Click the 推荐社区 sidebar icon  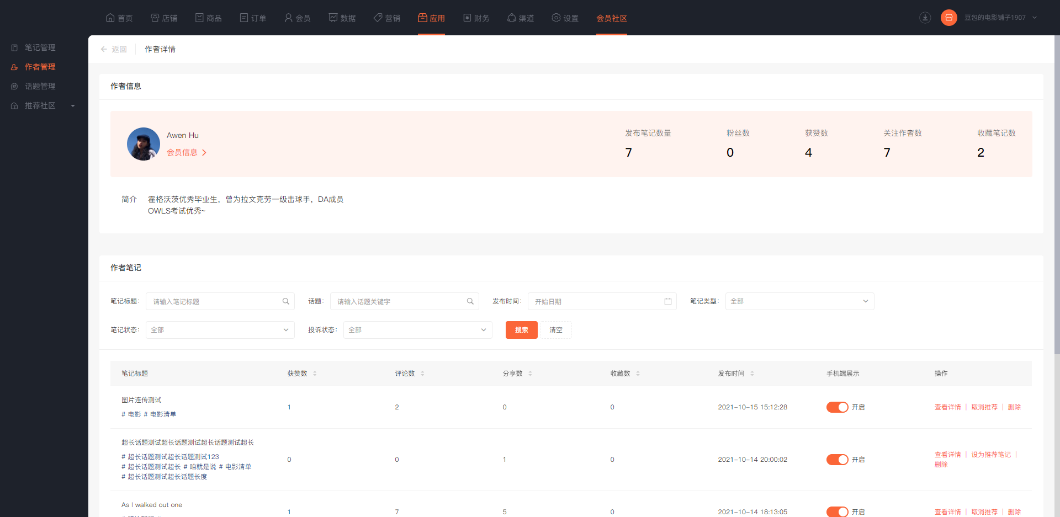pyautogui.click(x=14, y=105)
